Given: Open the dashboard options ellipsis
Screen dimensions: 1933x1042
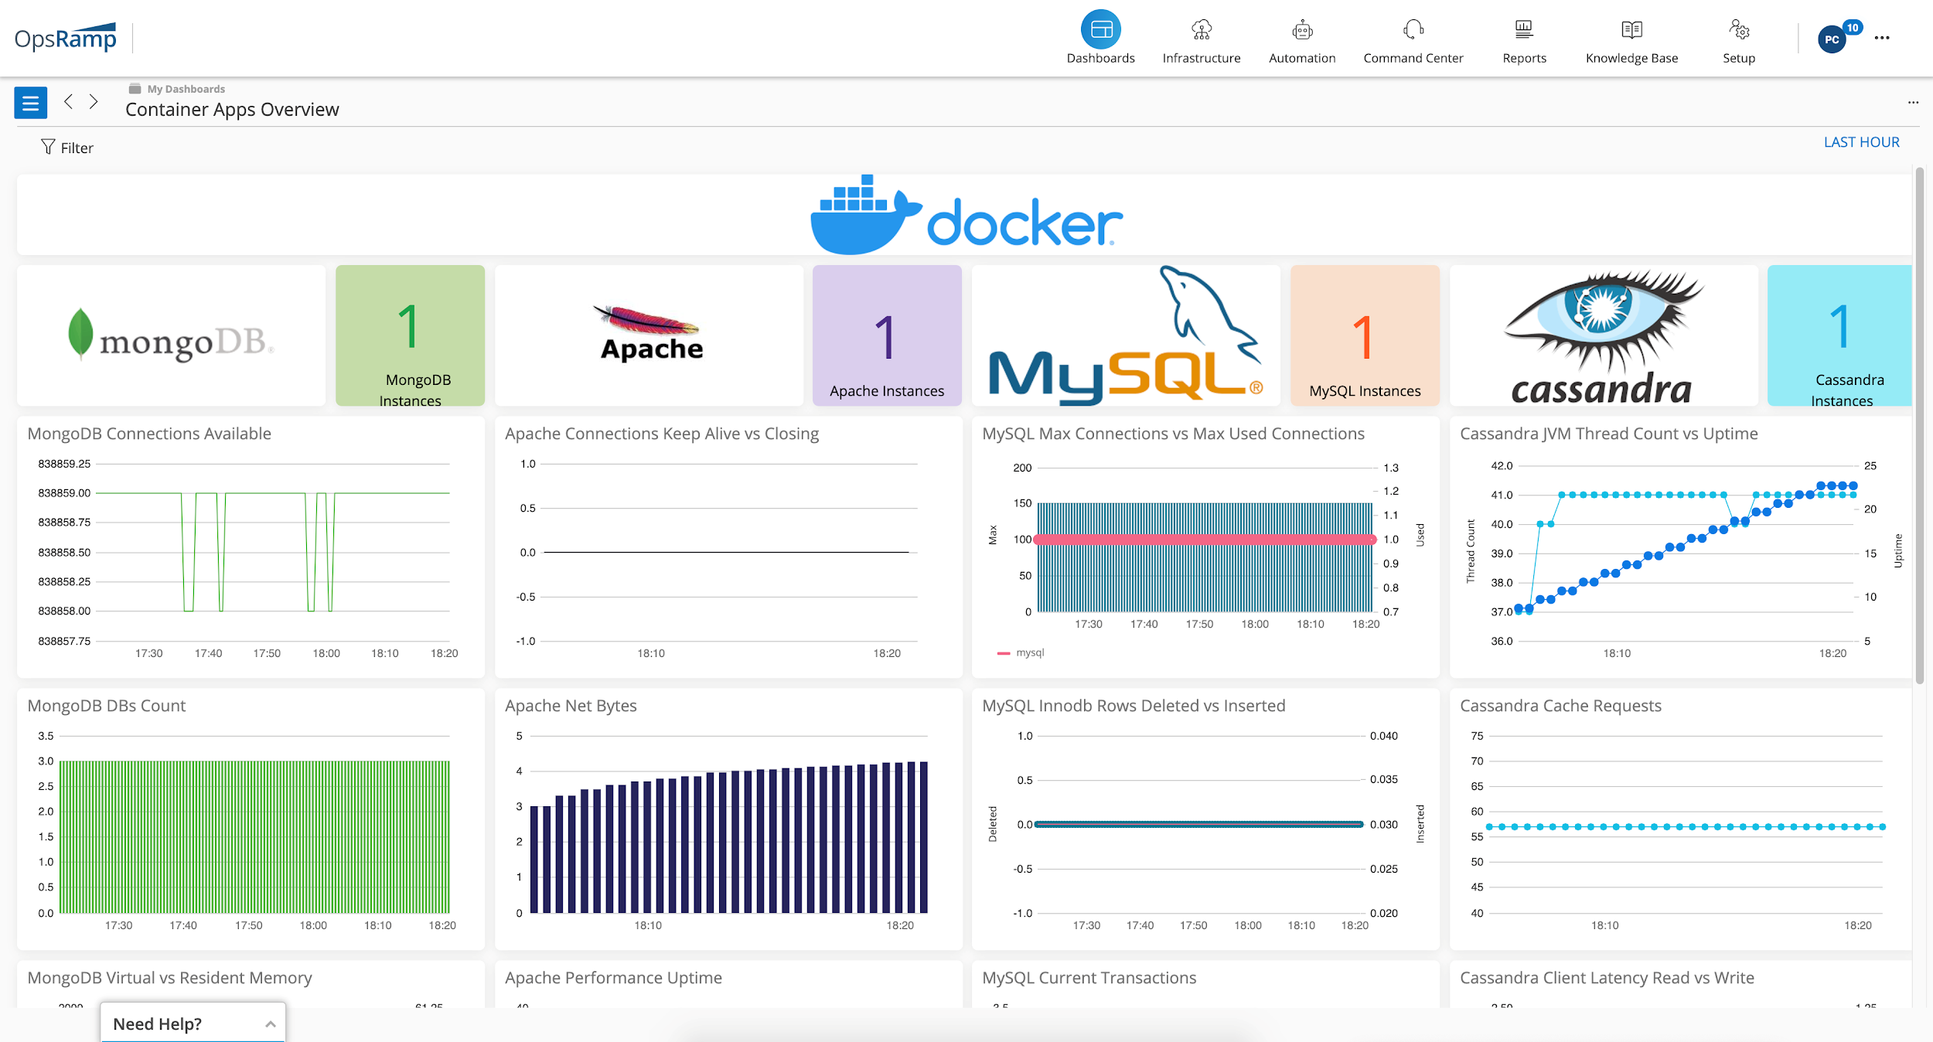Looking at the screenshot, I should (1913, 102).
